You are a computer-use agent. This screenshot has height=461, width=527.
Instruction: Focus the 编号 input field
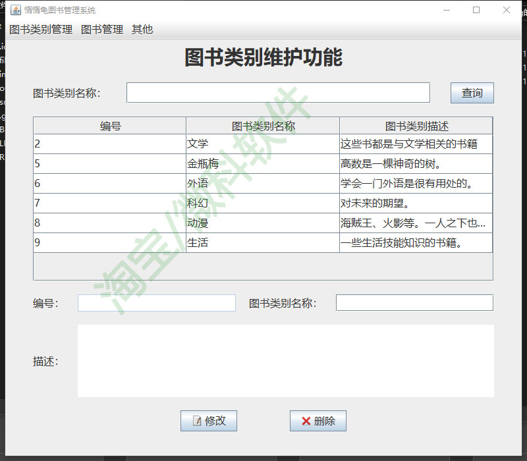click(x=157, y=303)
